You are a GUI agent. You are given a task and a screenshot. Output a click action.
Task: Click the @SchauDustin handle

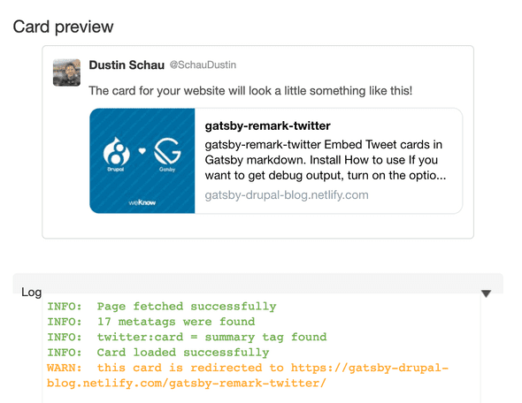pos(203,65)
